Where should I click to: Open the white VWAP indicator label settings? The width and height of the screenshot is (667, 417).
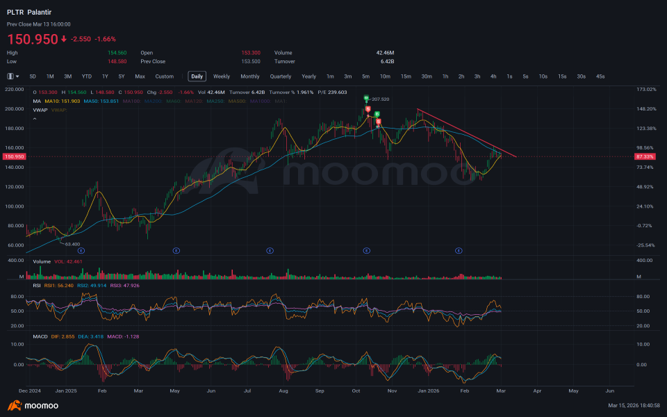[x=40, y=110]
